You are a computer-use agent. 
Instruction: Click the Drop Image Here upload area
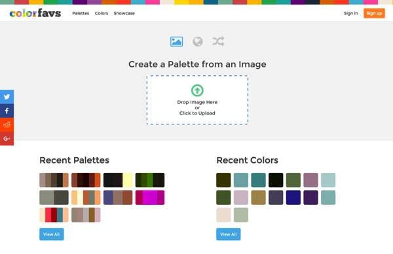pyautogui.click(x=197, y=100)
